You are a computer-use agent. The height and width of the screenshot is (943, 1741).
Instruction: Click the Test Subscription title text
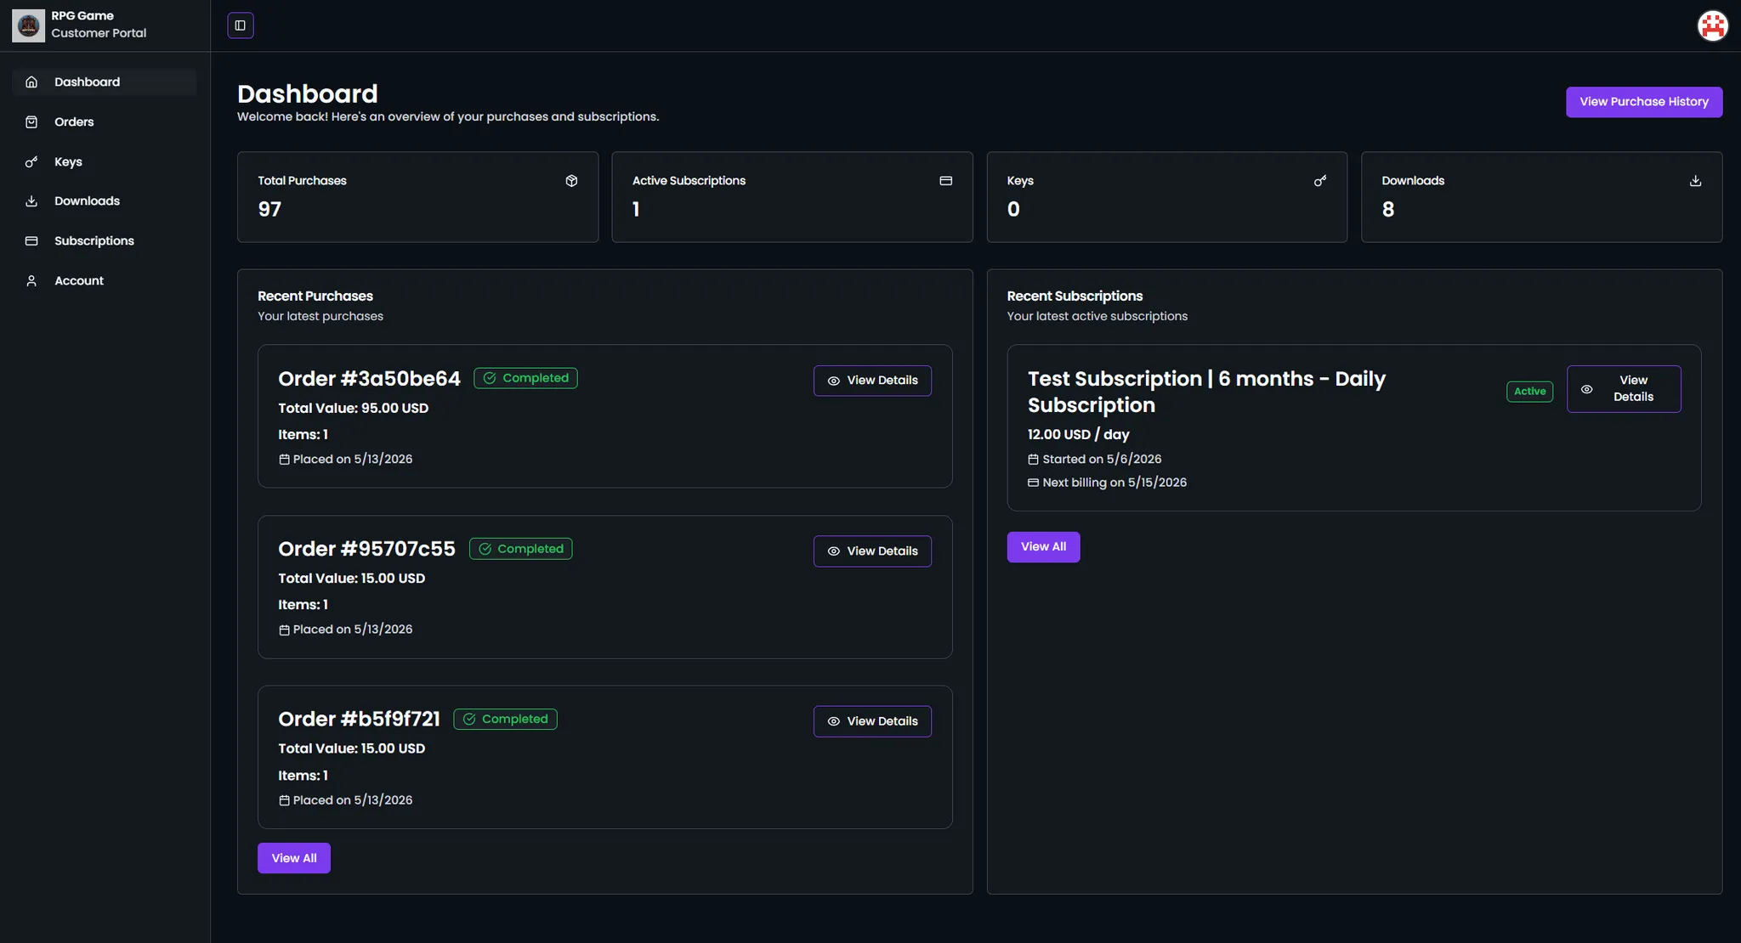pos(1206,392)
